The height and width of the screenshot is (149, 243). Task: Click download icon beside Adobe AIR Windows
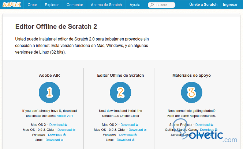click(x=65, y=135)
